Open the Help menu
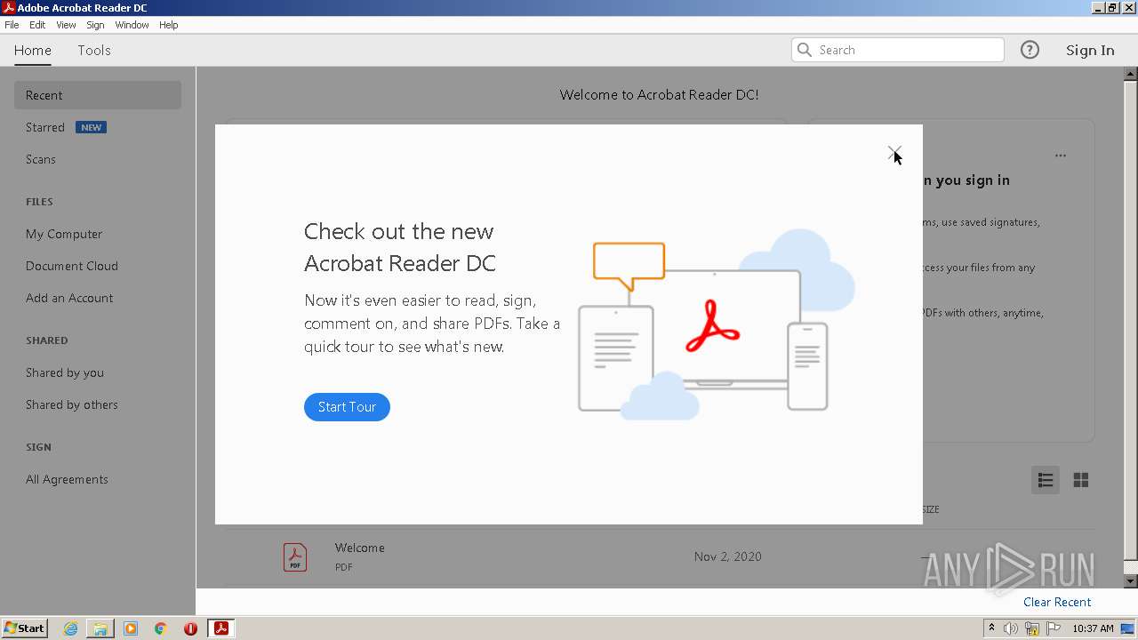Viewport: 1138px width, 640px height. pos(169,25)
